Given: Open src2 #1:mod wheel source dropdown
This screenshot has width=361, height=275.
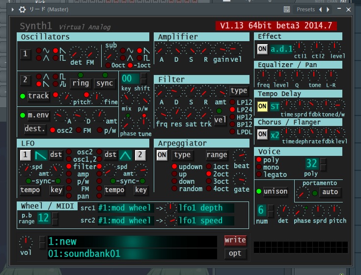Looking at the screenshot, I should 125,221.
